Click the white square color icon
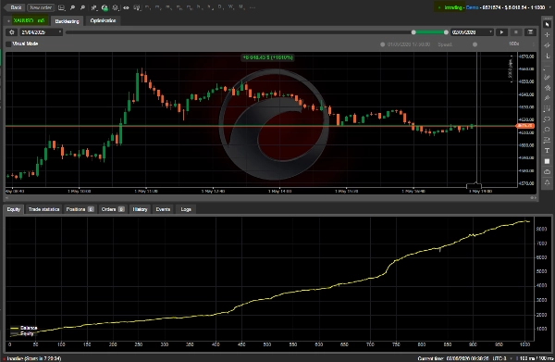This screenshot has height=362, width=555. tap(548, 161)
